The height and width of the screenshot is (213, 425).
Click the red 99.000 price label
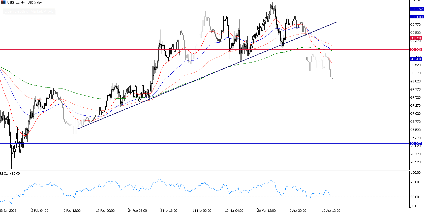coord(416,49)
